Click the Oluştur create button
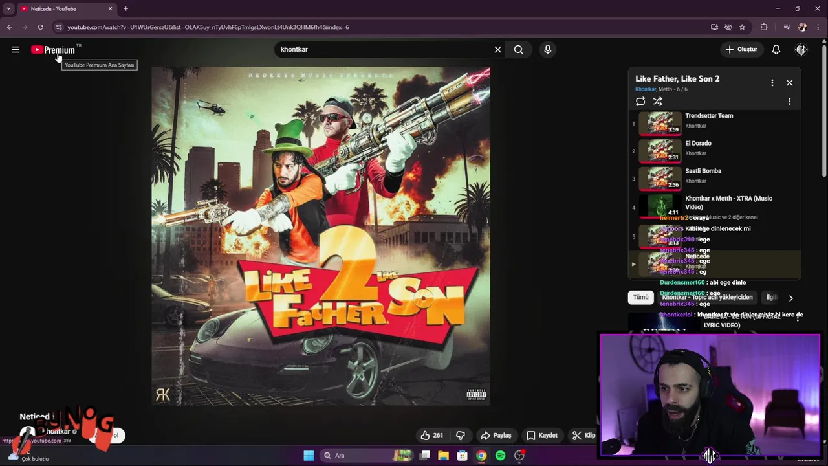This screenshot has height=466, width=828. (741, 49)
